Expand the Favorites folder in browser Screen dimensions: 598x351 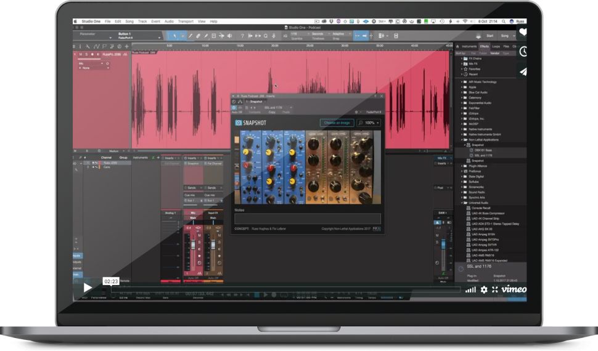tap(462, 69)
